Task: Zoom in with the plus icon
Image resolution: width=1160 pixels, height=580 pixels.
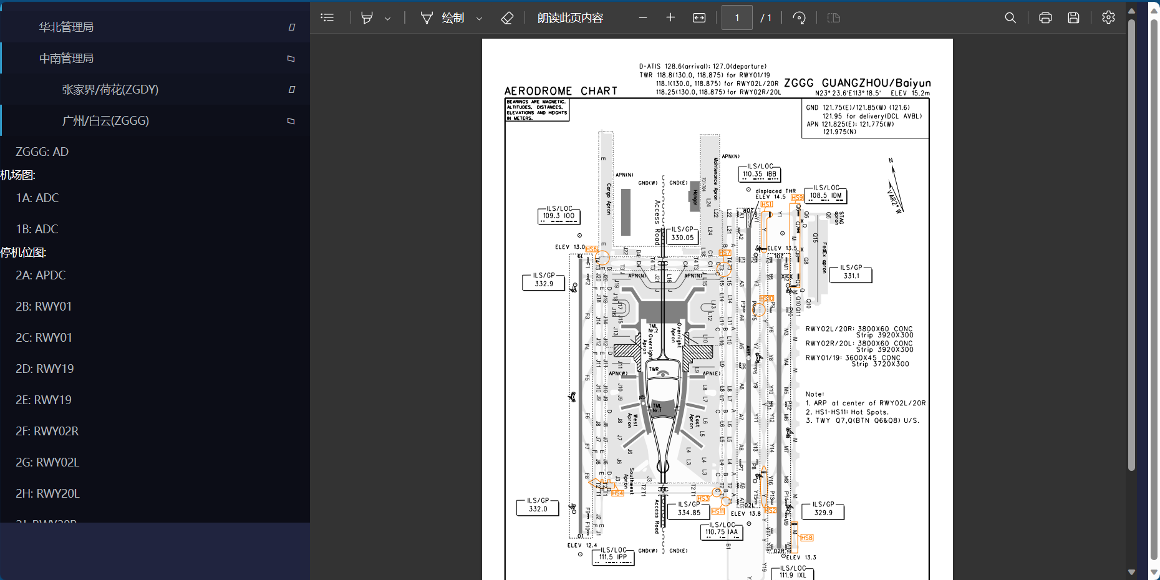Action: coord(670,17)
